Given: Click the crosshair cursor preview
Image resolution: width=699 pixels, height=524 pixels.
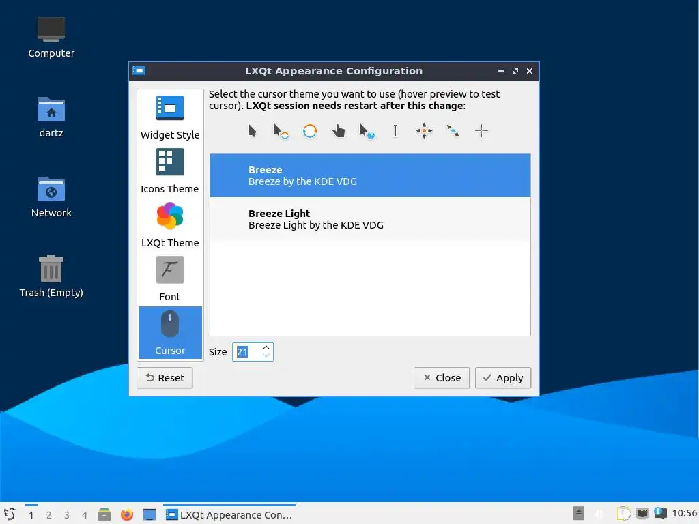Looking at the screenshot, I should (481, 131).
